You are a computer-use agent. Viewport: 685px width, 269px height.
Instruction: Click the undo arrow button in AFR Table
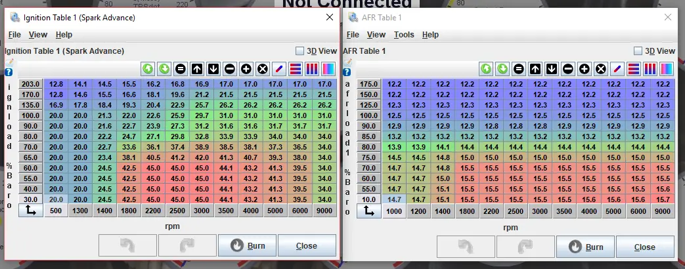click(466, 247)
